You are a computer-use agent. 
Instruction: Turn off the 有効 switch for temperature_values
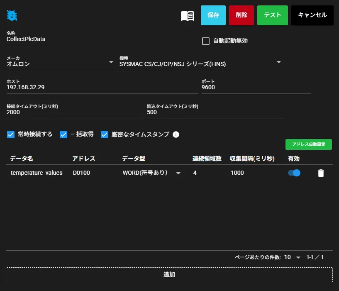tap(294, 173)
